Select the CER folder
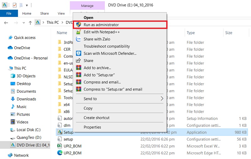 (67, 49)
